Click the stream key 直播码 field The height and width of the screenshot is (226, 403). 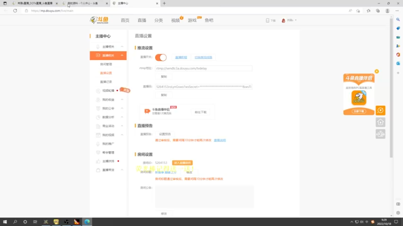tap(204, 86)
